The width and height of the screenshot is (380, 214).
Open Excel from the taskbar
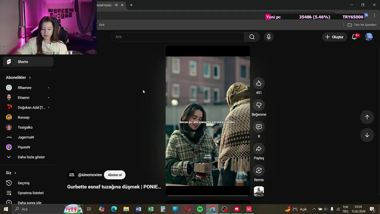pos(151,209)
